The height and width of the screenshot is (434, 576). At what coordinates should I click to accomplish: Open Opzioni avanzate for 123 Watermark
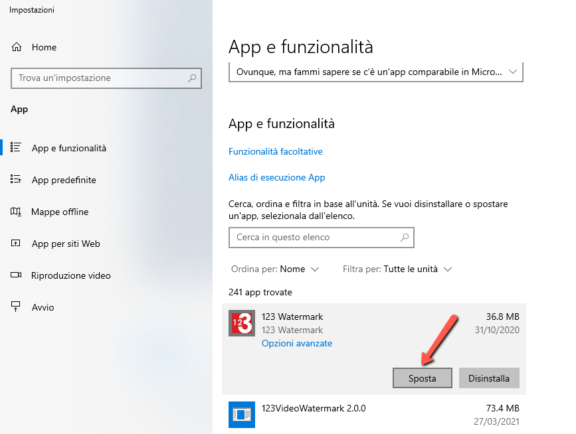click(x=297, y=343)
